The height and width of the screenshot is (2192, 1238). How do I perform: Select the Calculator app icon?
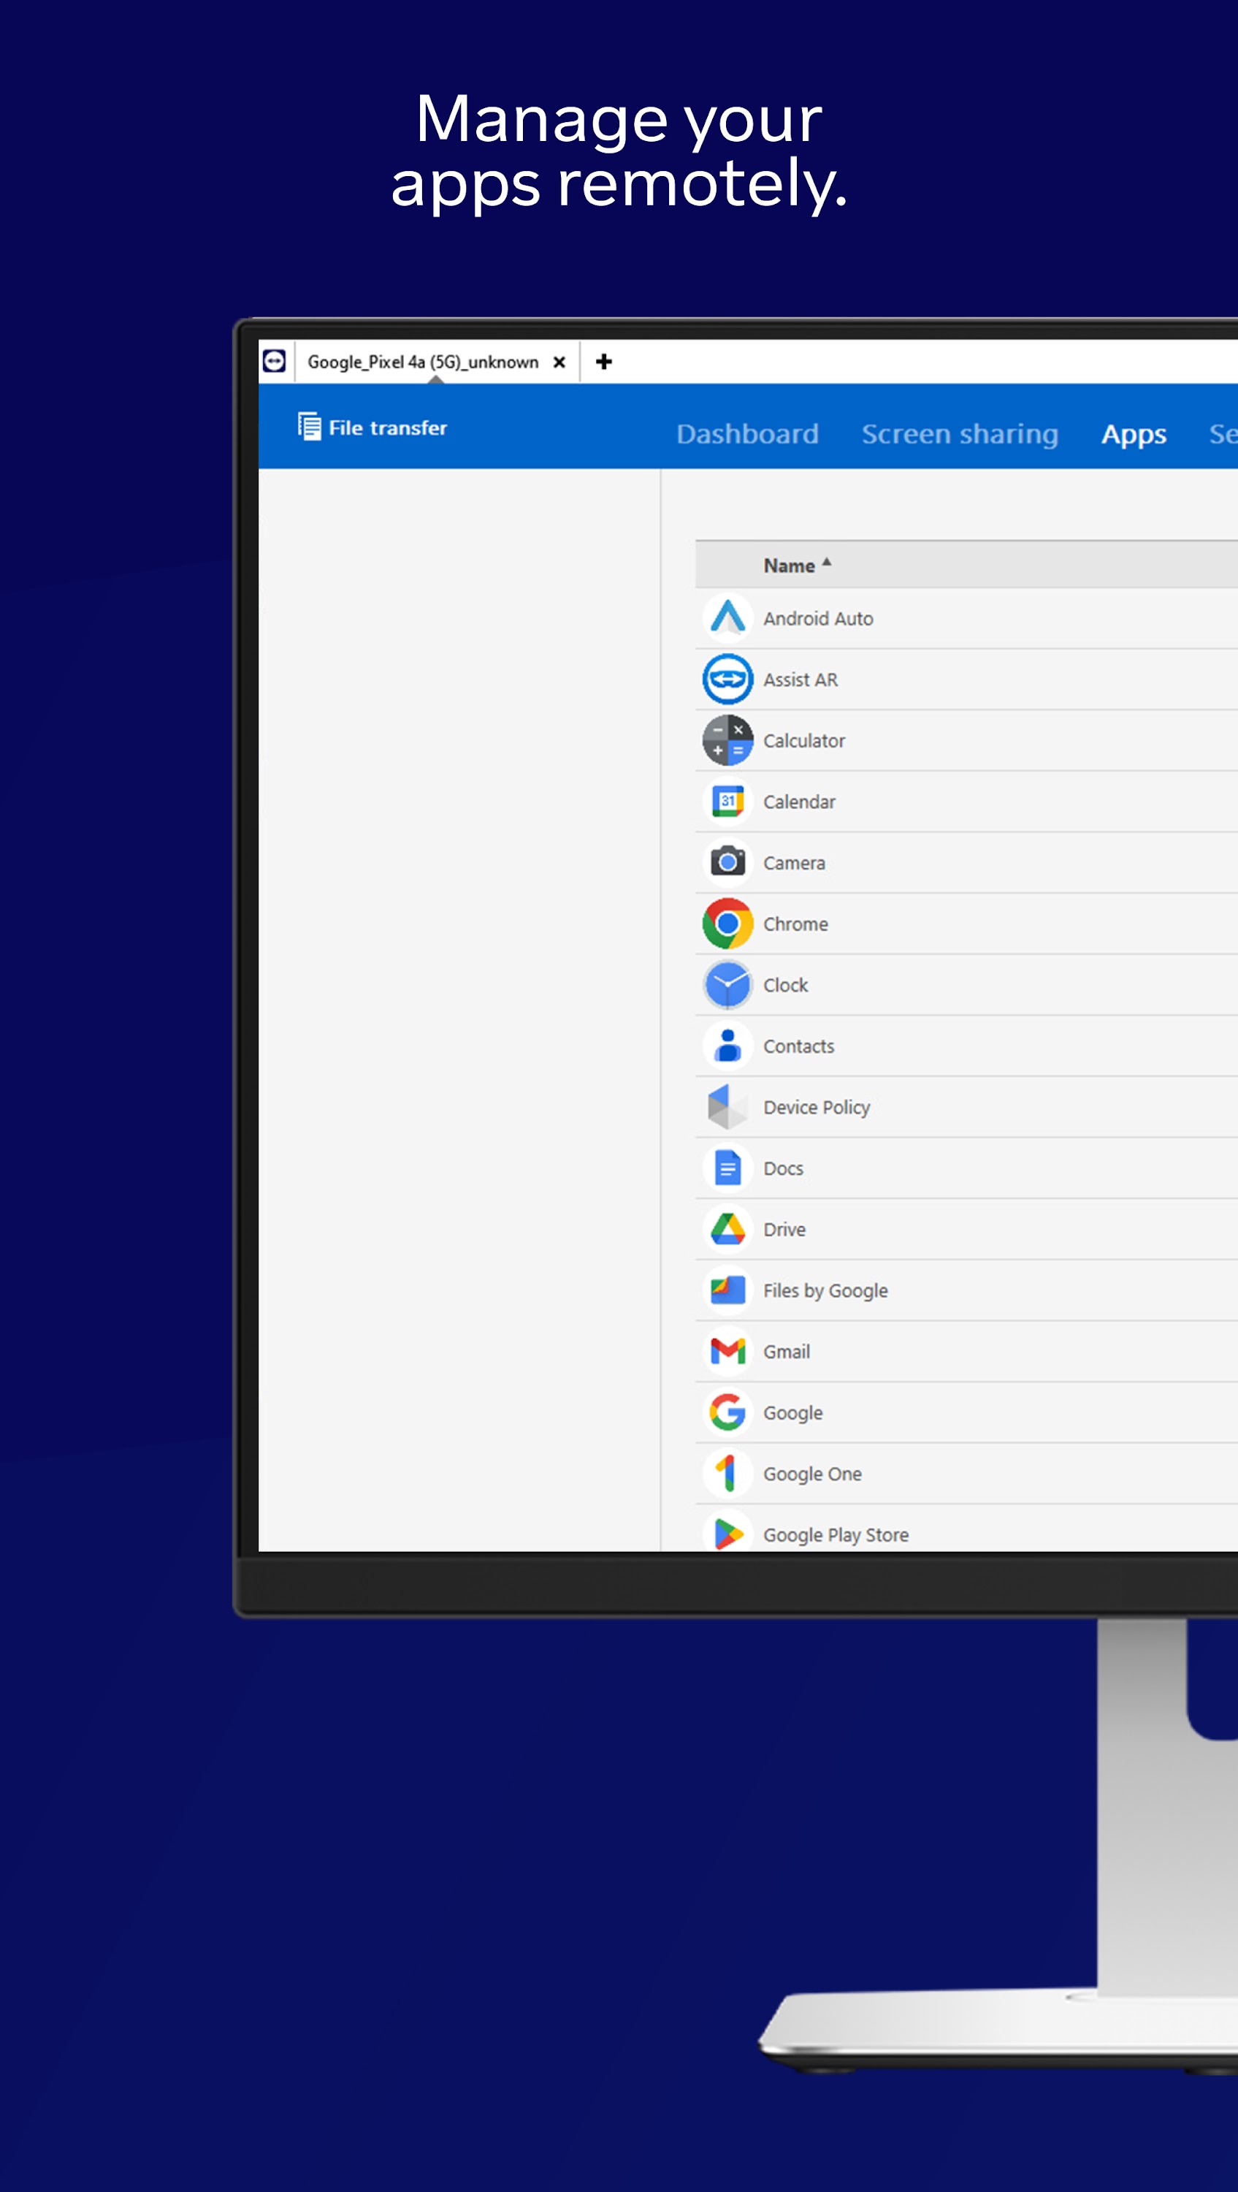(727, 740)
